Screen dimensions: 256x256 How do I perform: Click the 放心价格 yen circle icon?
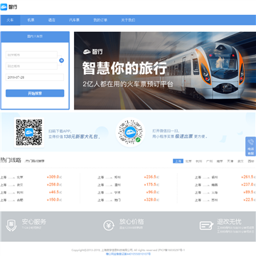(x=109, y=225)
